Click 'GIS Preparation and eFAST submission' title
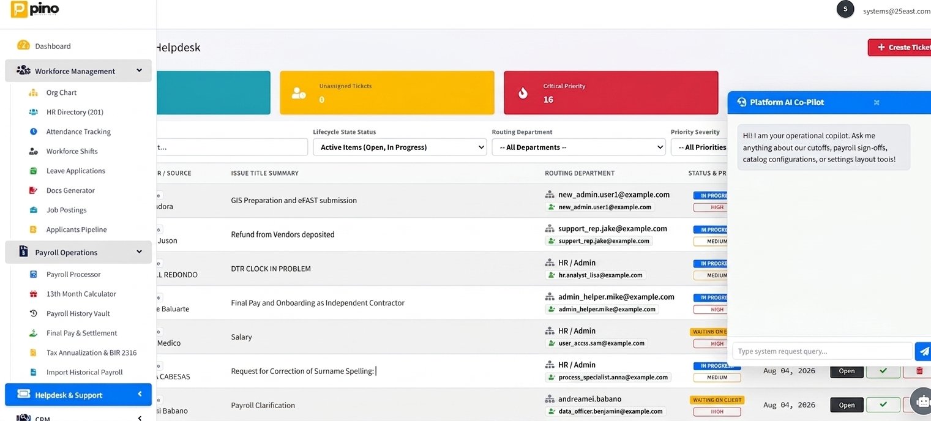 (294, 200)
